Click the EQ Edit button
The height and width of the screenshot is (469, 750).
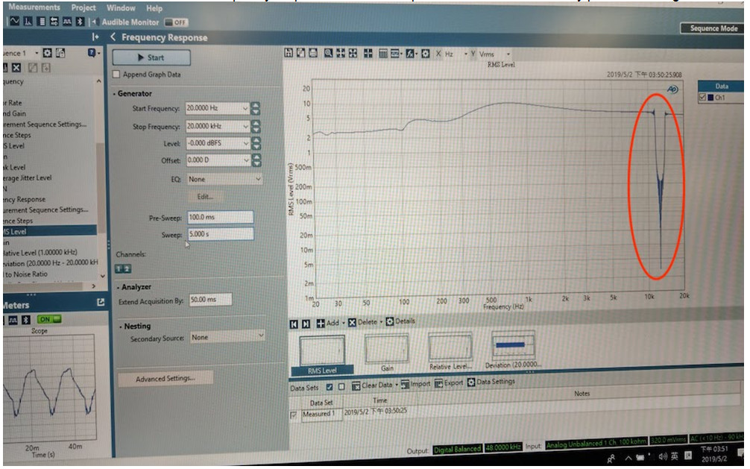coord(205,197)
